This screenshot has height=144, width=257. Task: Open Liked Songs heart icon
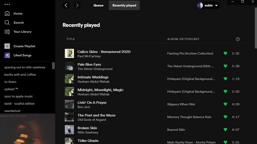[7, 55]
